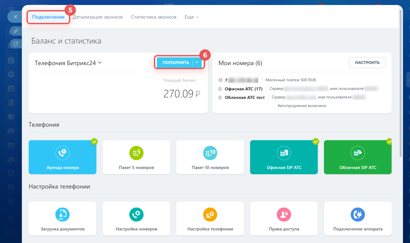The width and height of the screenshot is (410, 243).
Task: Open the Офисная SIP АТС tile
Action: [284, 157]
